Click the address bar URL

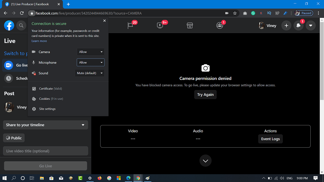(89, 13)
